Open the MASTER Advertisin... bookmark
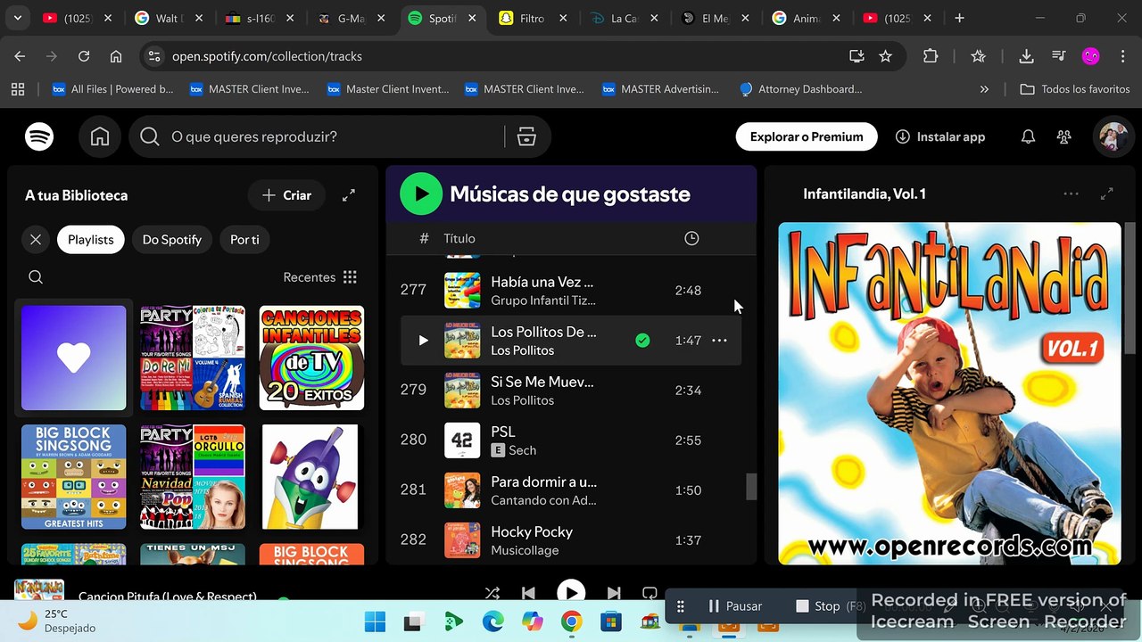This screenshot has height=642, width=1142. coord(660,89)
